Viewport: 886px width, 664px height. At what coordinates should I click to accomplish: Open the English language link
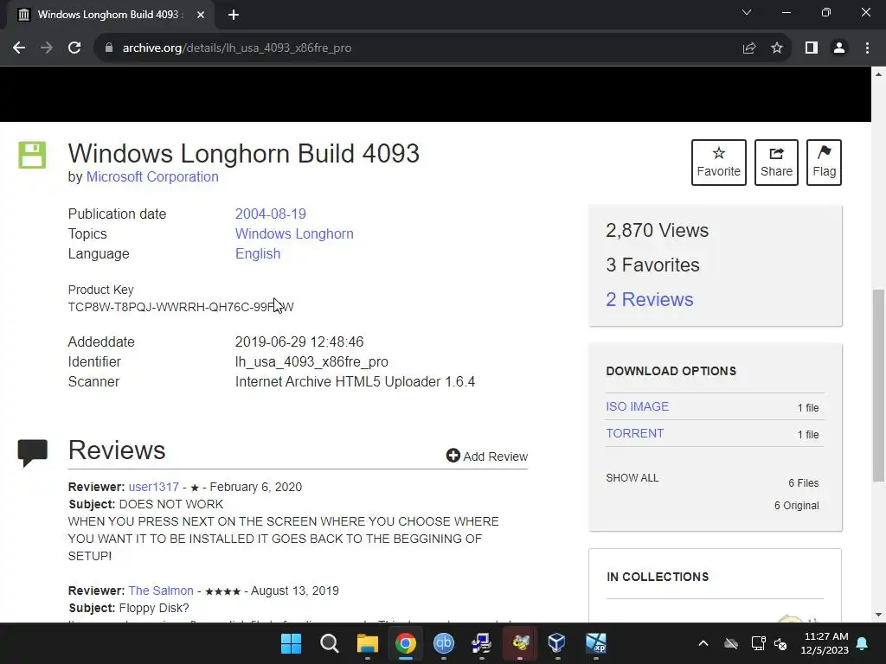[x=258, y=253]
